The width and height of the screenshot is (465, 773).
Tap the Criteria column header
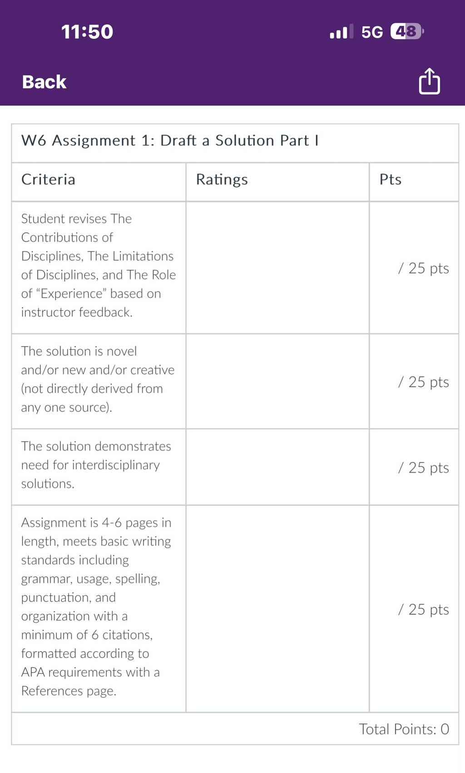click(48, 180)
